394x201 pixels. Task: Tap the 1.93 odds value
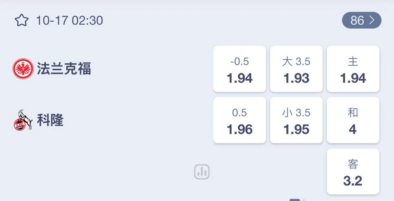[296, 78]
